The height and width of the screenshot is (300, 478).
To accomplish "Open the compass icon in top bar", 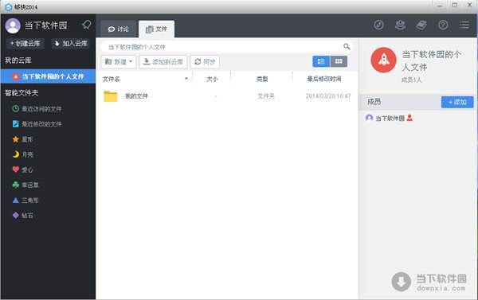I will point(378,25).
